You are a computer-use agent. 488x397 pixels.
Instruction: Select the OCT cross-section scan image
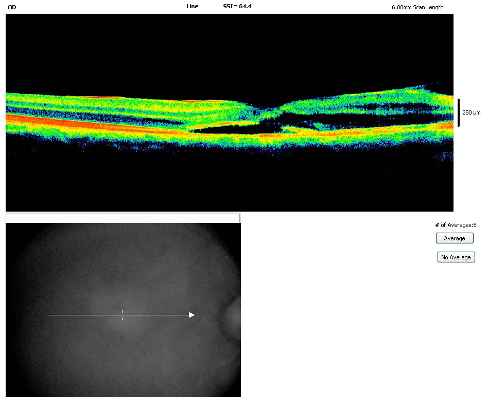pos(230,112)
